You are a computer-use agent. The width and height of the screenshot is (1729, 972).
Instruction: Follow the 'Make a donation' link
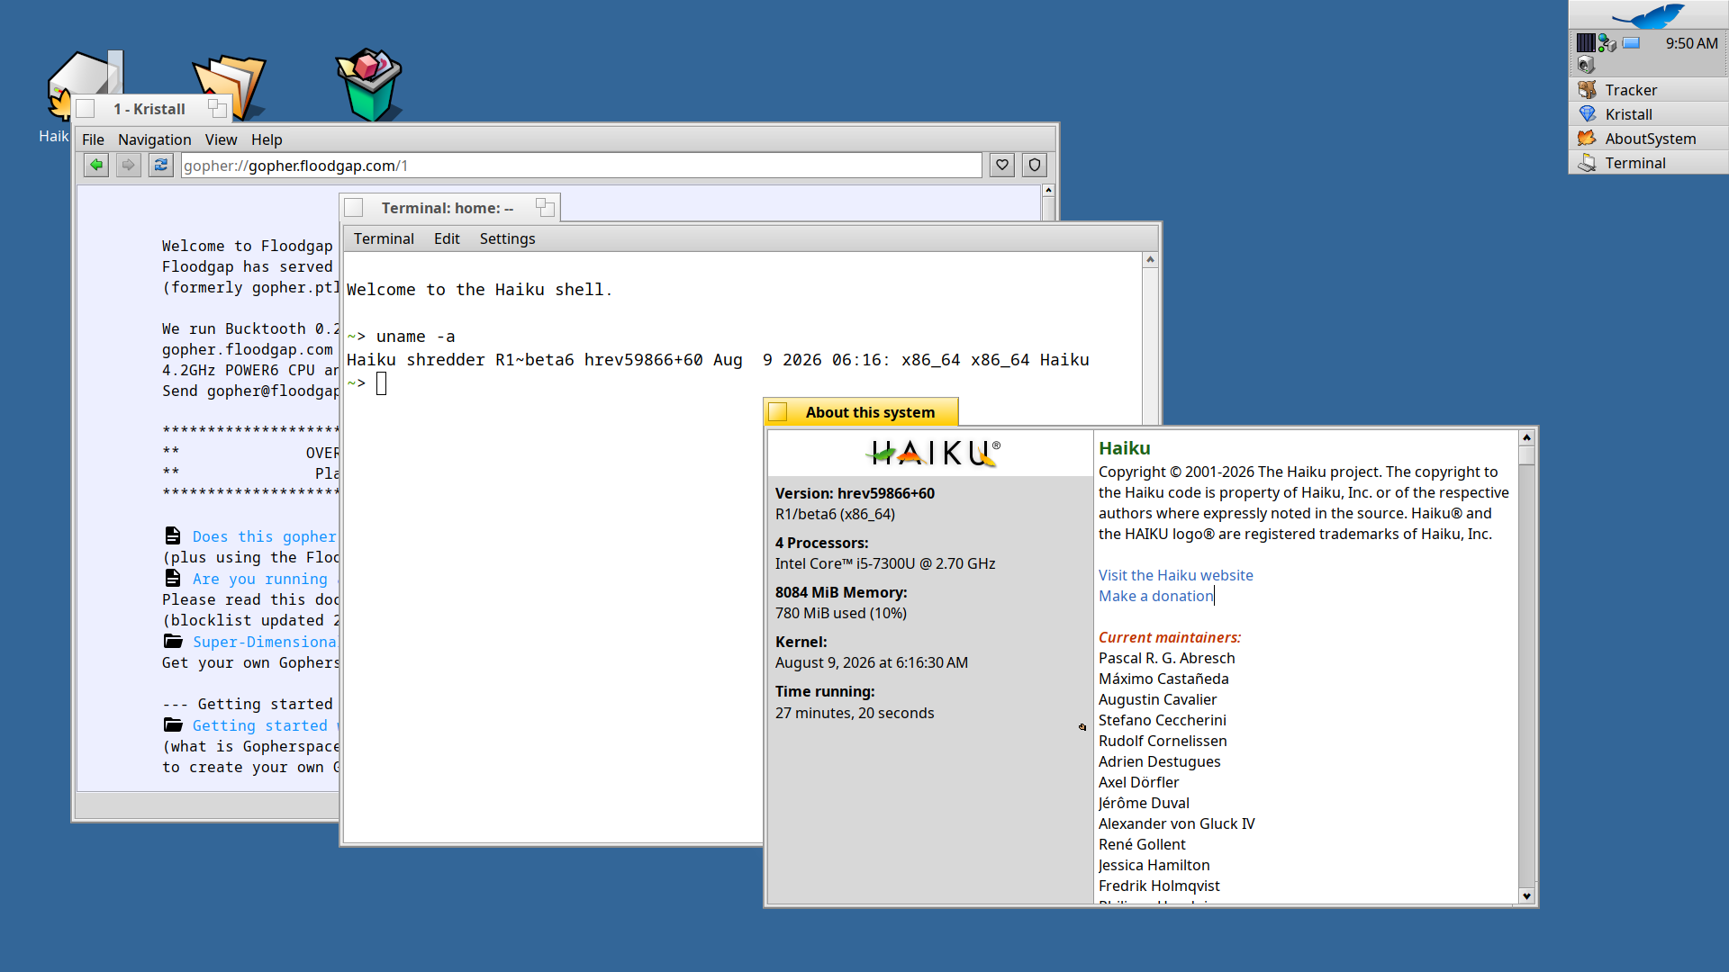1155,596
